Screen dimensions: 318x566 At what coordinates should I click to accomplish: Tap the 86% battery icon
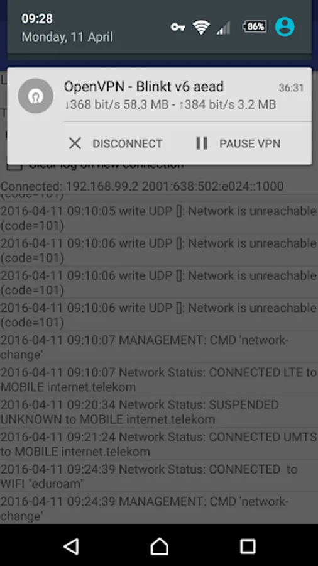point(255,26)
